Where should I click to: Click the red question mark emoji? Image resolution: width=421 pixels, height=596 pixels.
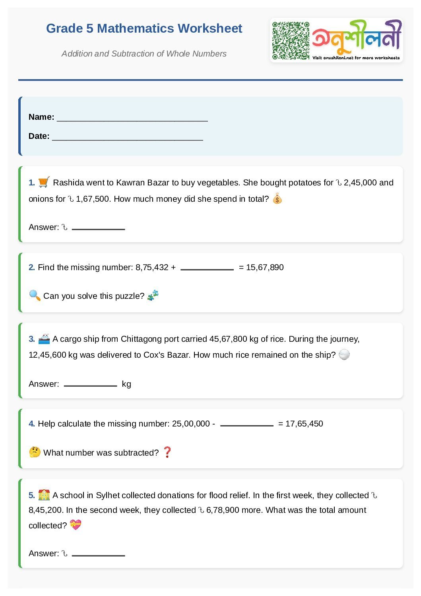[167, 452]
